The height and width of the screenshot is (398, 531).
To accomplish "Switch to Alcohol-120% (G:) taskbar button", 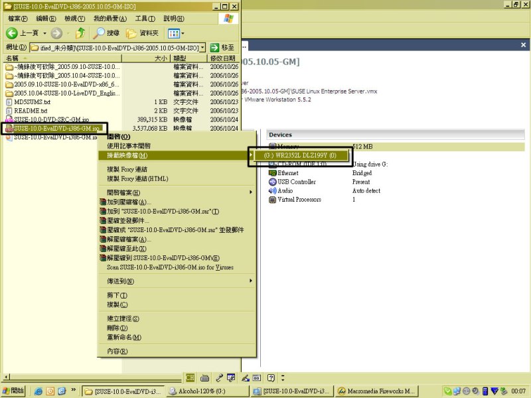I will pos(208,391).
